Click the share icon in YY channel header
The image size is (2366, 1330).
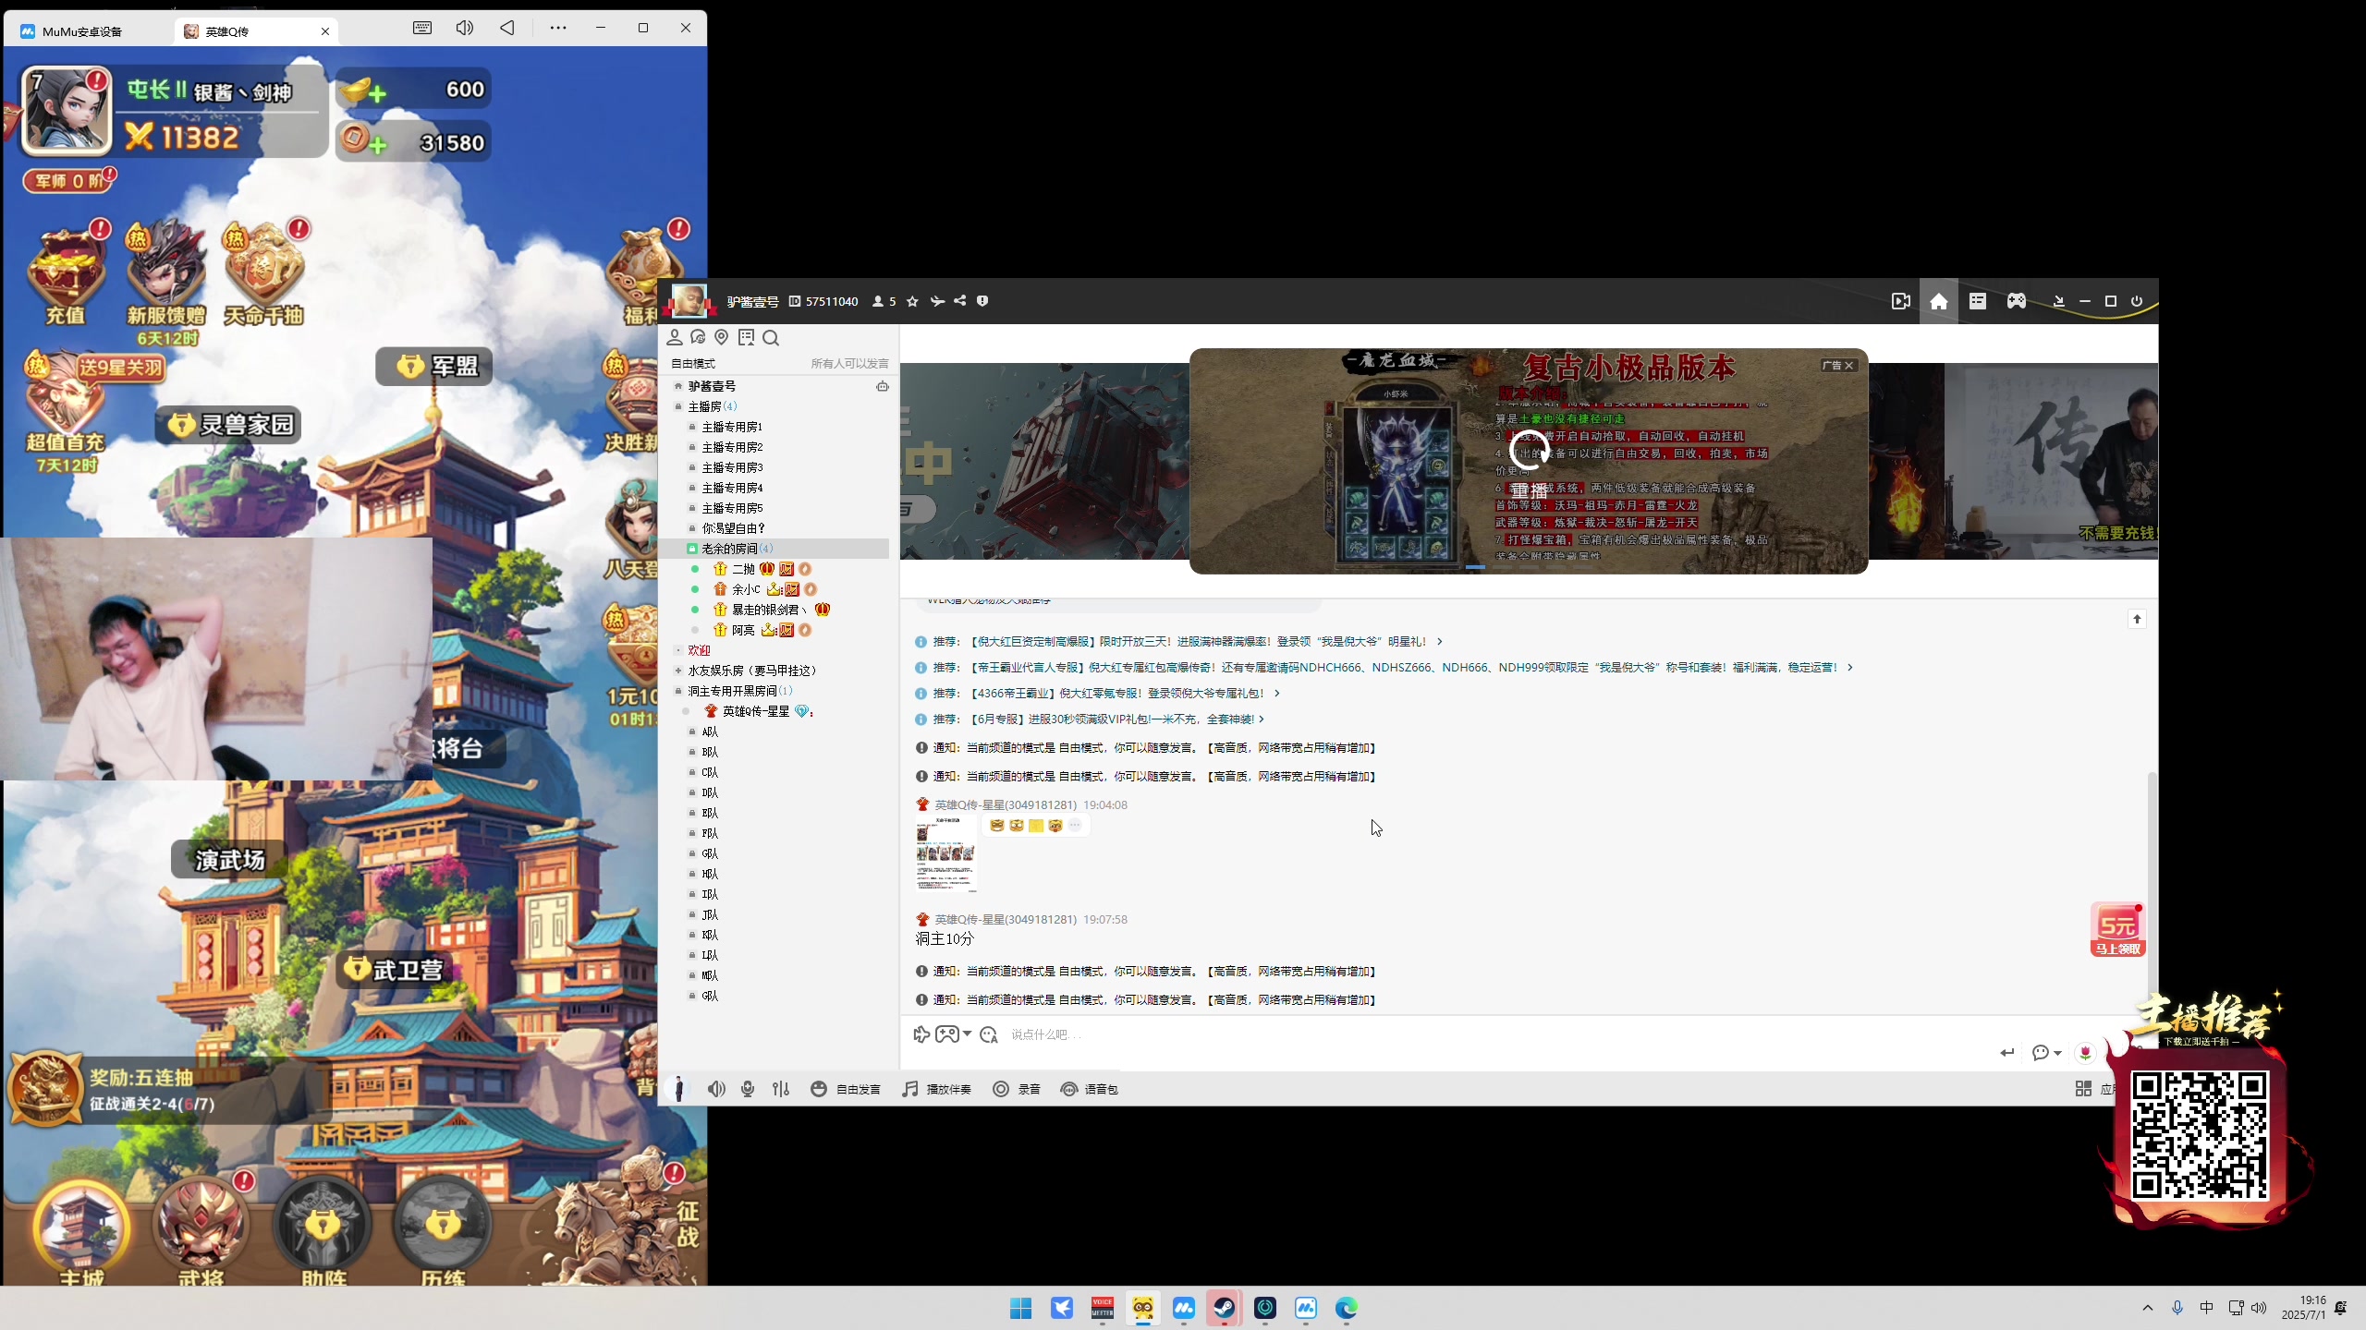coord(960,301)
